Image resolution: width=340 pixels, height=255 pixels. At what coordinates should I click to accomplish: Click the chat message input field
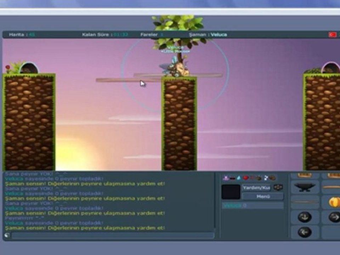pos(113,236)
